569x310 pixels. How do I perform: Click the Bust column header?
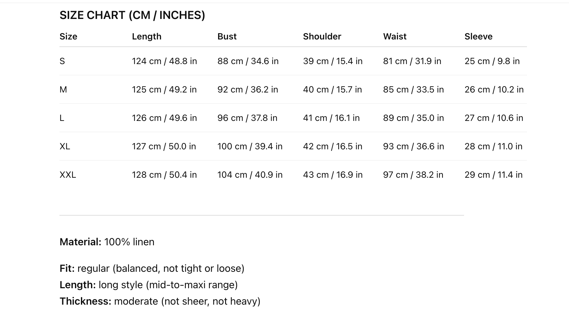coord(227,37)
